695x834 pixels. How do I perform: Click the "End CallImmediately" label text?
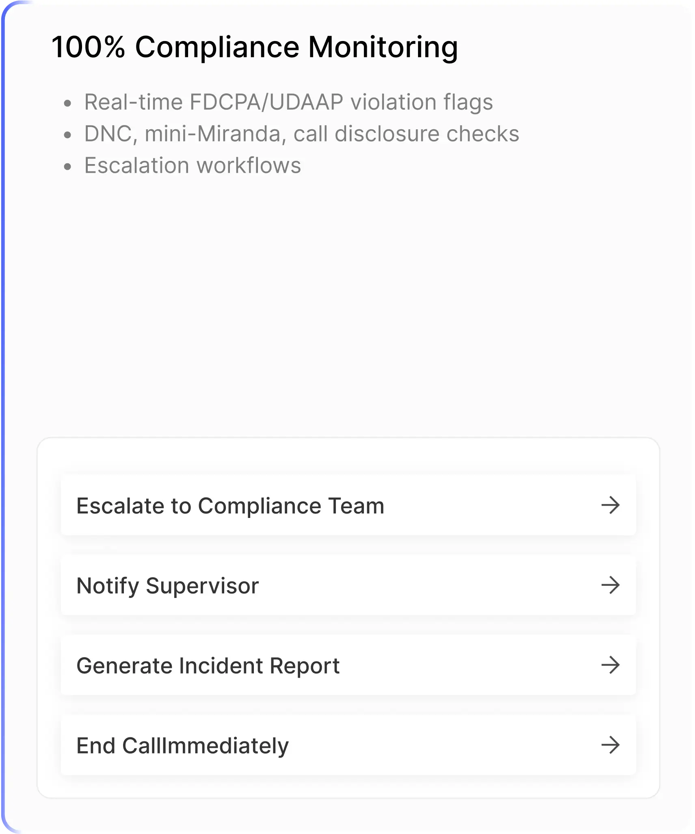tap(182, 745)
